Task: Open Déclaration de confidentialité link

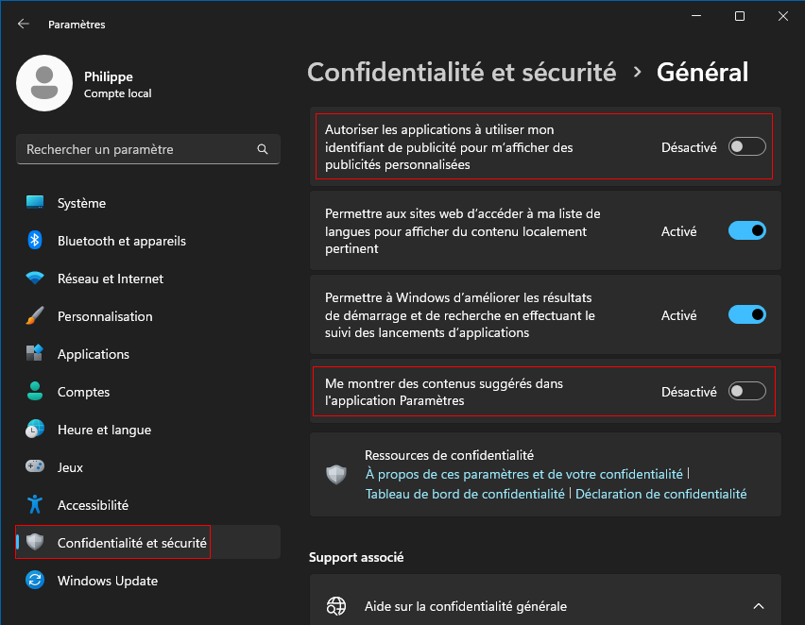Action: [x=660, y=494]
